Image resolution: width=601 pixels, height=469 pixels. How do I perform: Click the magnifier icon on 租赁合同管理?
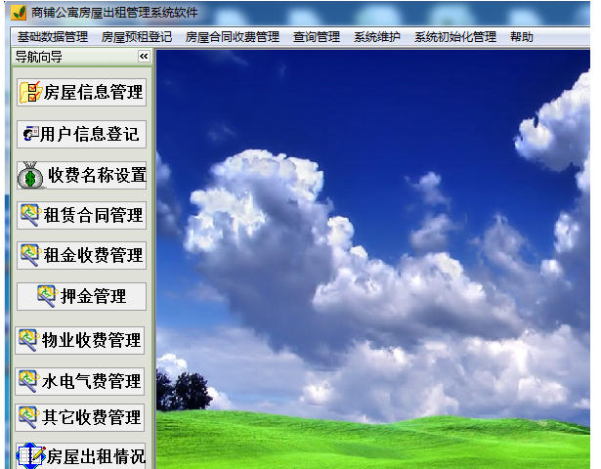pos(30,215)
